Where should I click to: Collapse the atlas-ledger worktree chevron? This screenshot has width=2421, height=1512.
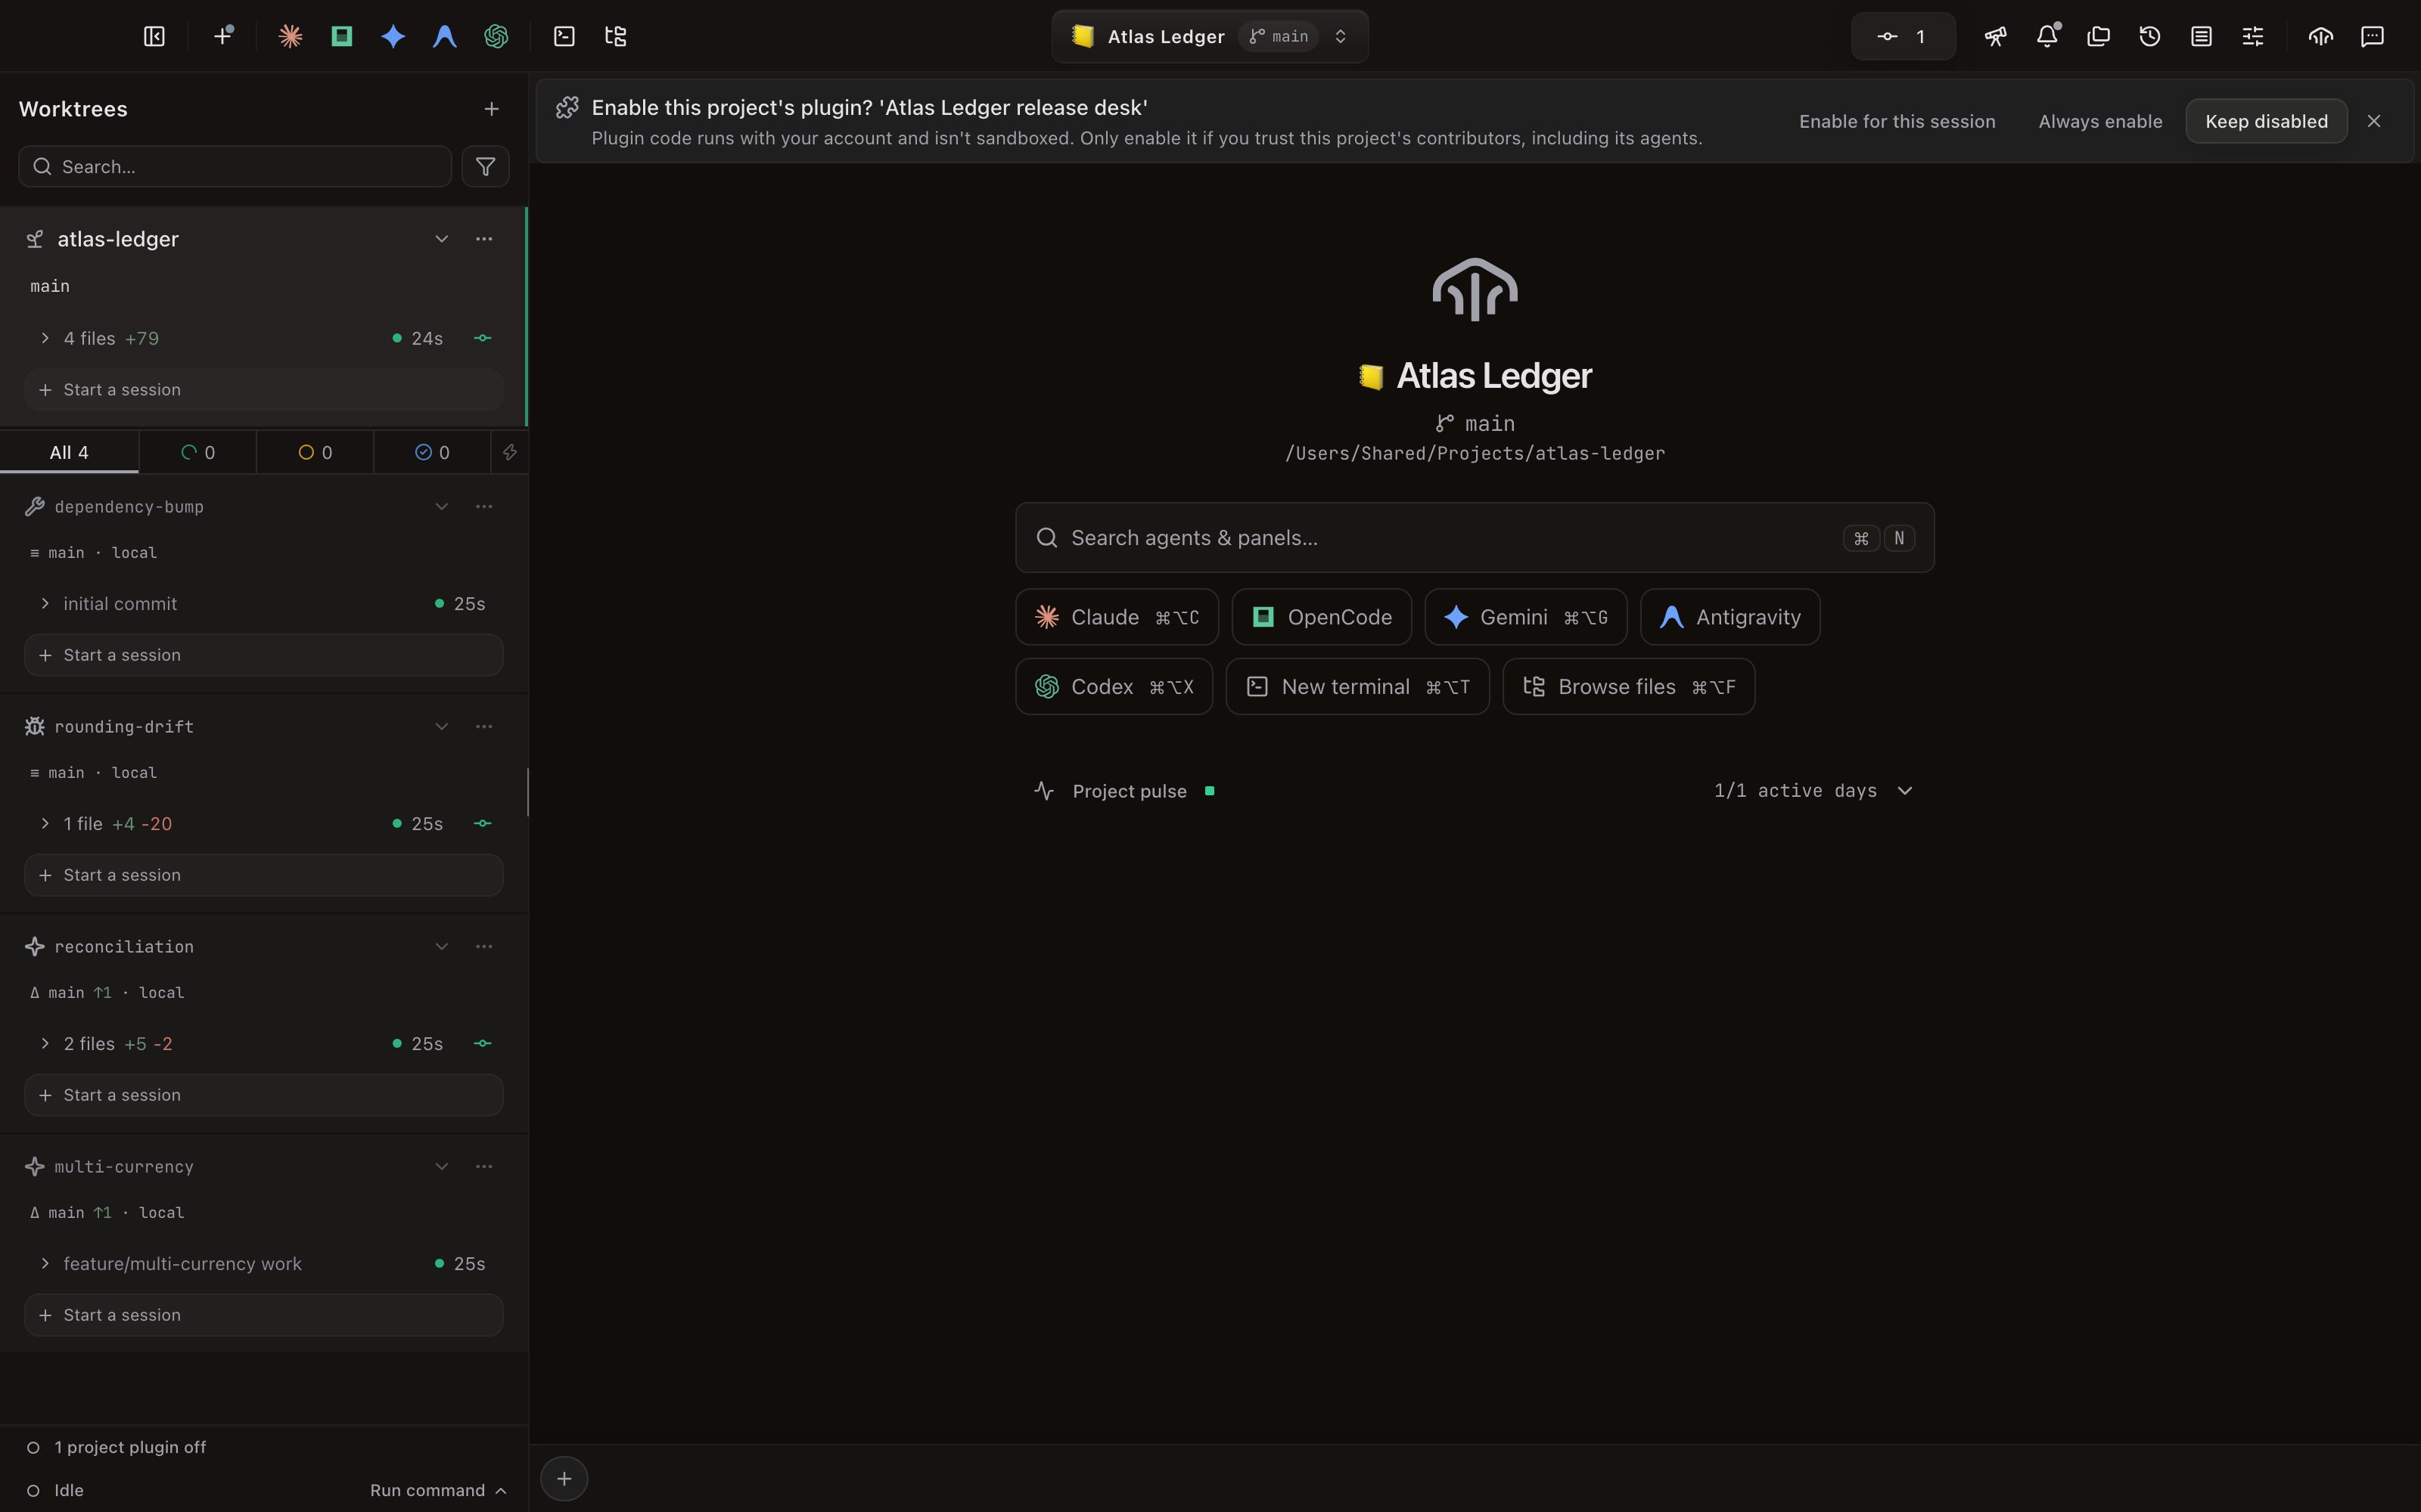click(x=441, y=239)
